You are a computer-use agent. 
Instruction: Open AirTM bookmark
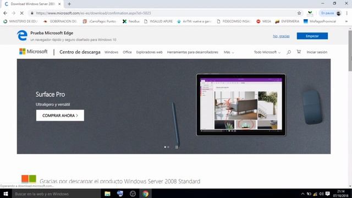click(194, 21)
